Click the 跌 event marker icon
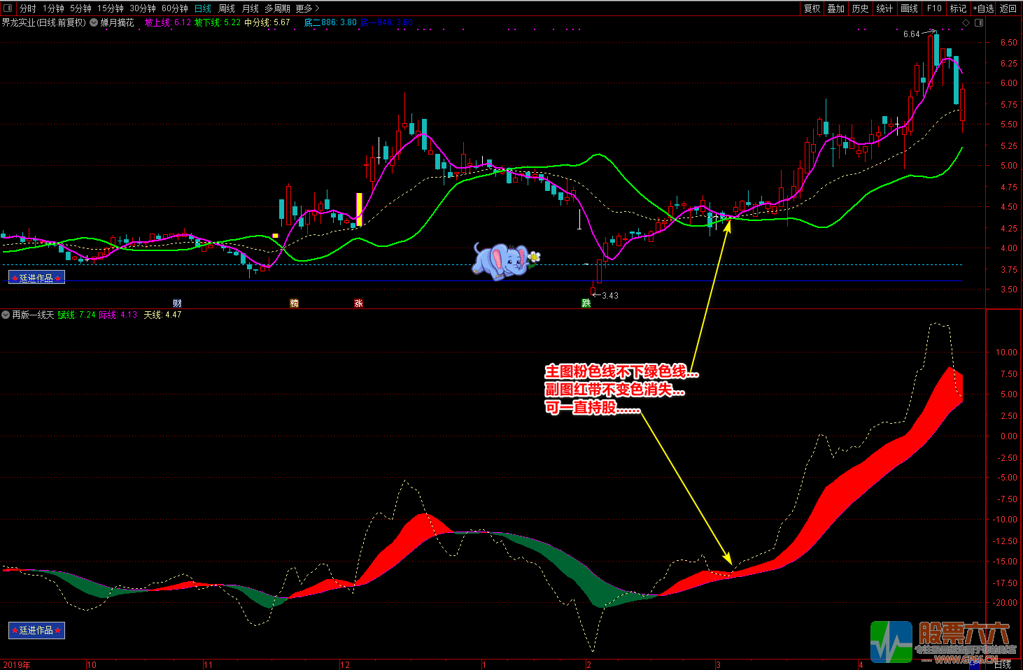Screen dimensions: 1023x670 point(586,304)
